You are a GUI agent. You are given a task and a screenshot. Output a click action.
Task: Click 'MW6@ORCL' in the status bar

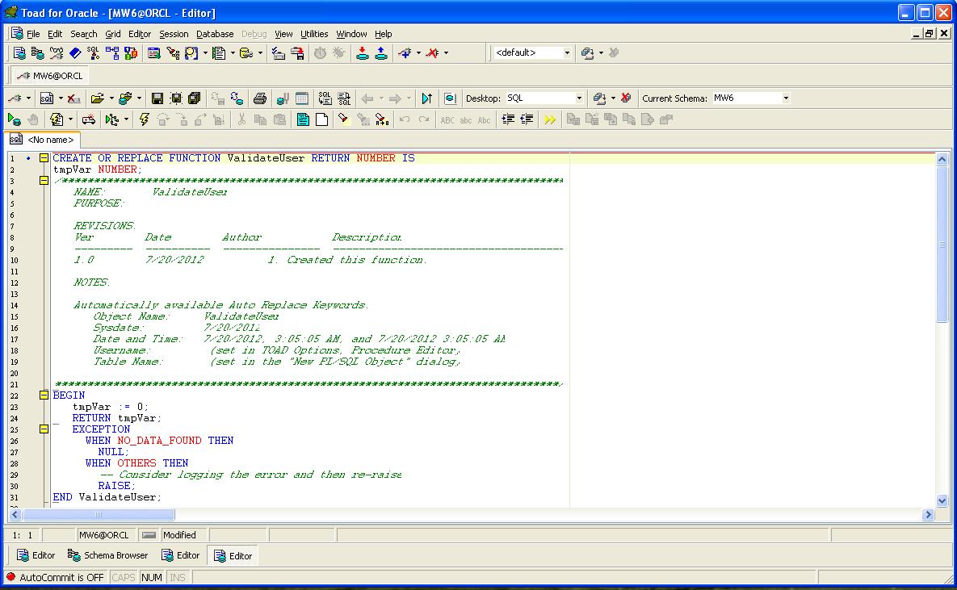click(103, 535)
